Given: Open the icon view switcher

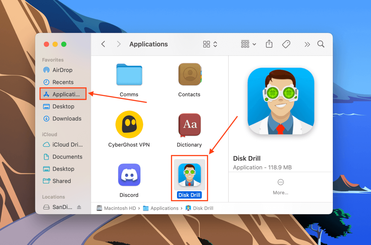Looking at the screenshot, I should click(x=210, y=44).
